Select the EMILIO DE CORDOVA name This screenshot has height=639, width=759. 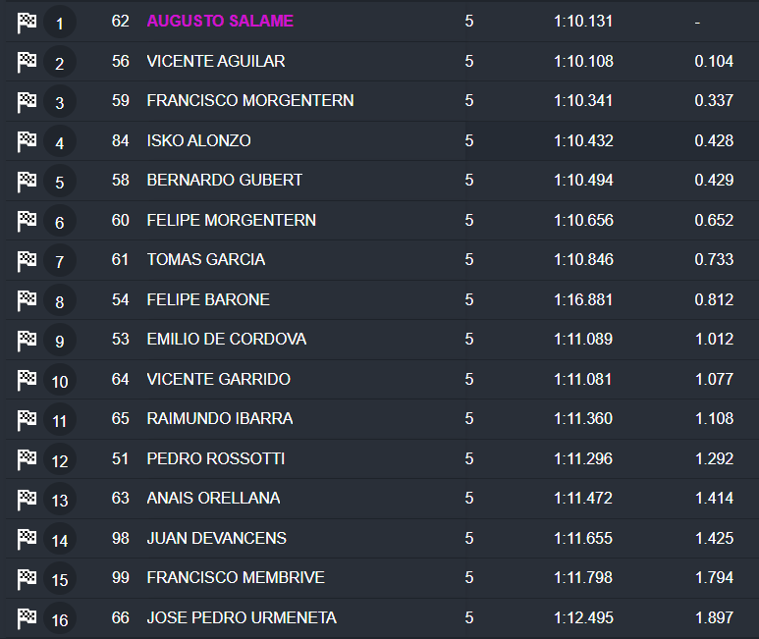(227, 339)
